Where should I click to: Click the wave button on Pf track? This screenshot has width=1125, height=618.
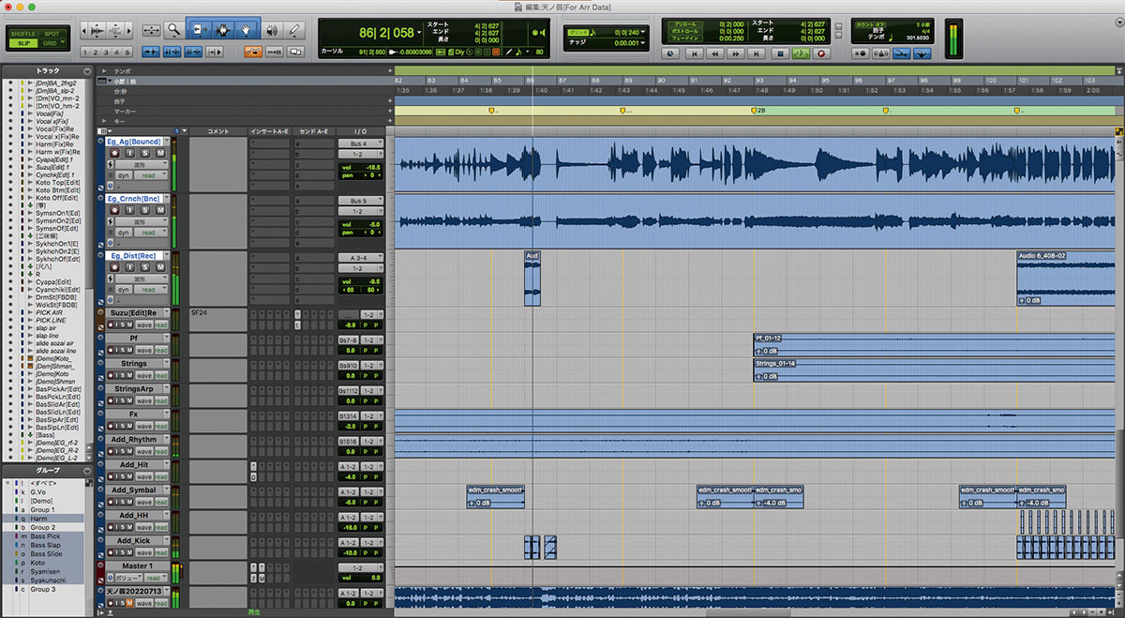pyautogui.click(x=143, y=350)
